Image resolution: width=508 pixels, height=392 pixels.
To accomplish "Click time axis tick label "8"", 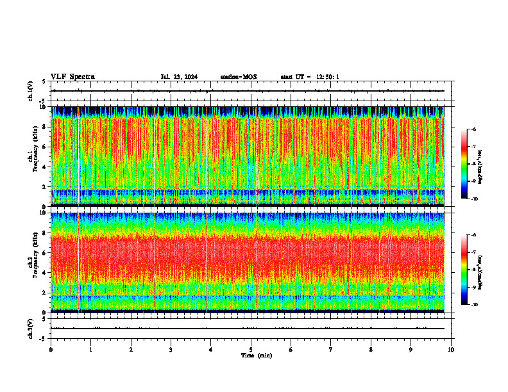I will tap(371, 350).
